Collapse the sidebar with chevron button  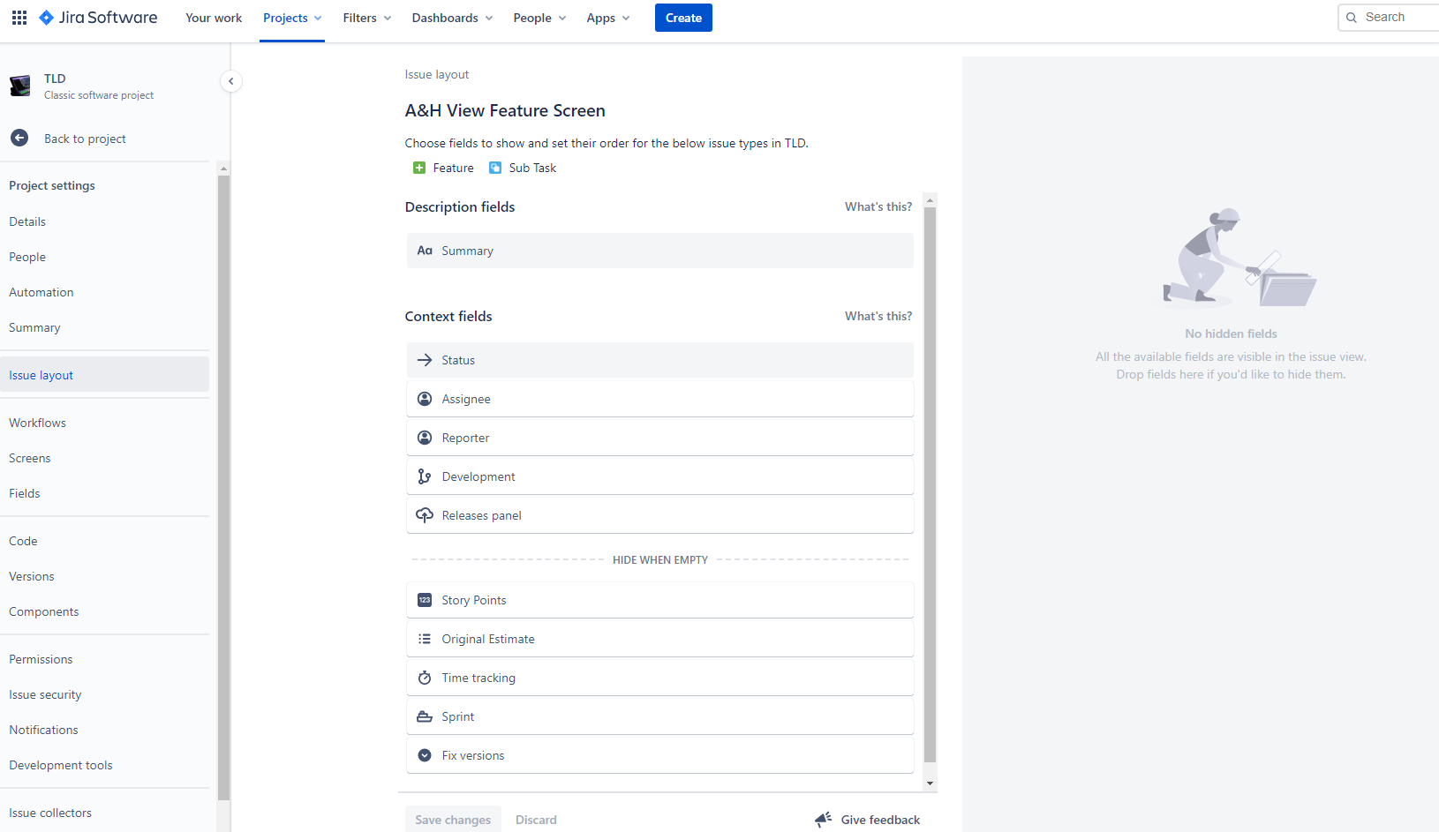[x=231, y=81]
